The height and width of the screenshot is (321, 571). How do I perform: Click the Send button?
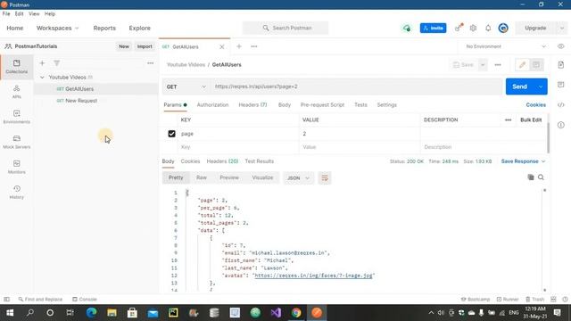click(519, 86)
